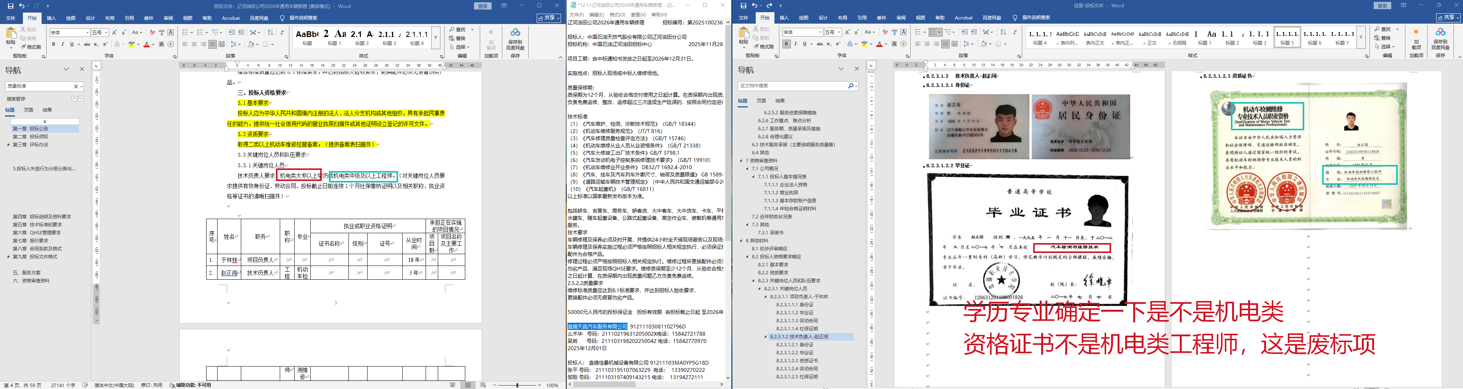Screen dimensions: 1463x389
Task: Open phonetic guide in 佳晏-投标文件 Word window
Action: pyautogui.click(x=895, y=32)
